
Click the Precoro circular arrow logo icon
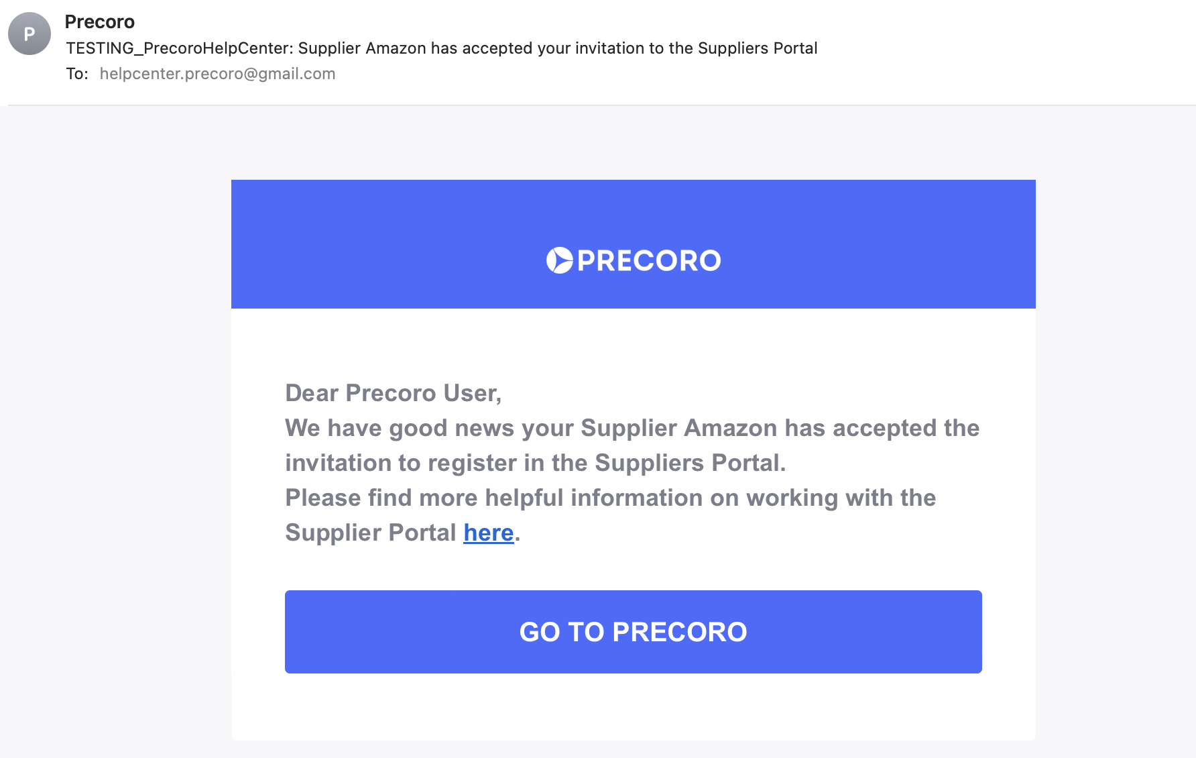[x=559, y=260]
